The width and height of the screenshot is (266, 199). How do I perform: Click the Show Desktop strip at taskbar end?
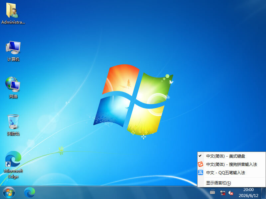click(264, 193)
